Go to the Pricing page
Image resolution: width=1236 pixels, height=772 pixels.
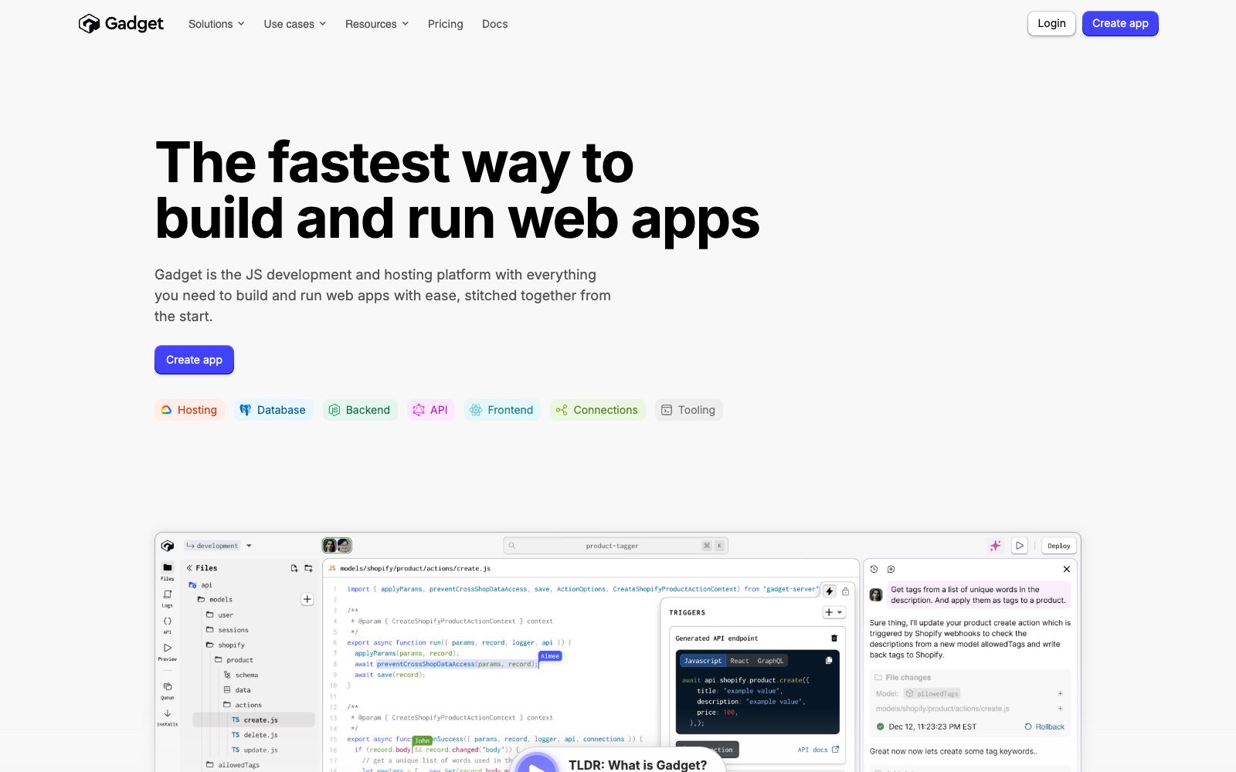(446, 24)
